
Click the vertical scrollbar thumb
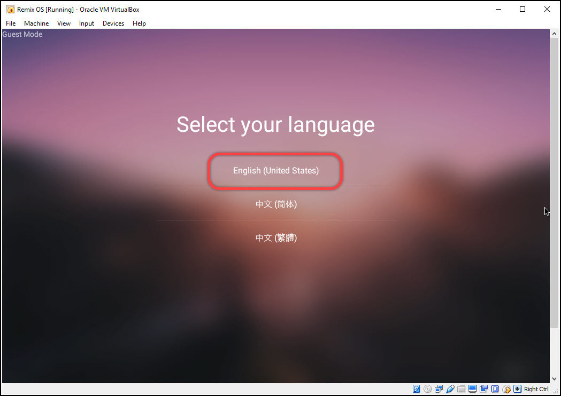pos(554,183)
